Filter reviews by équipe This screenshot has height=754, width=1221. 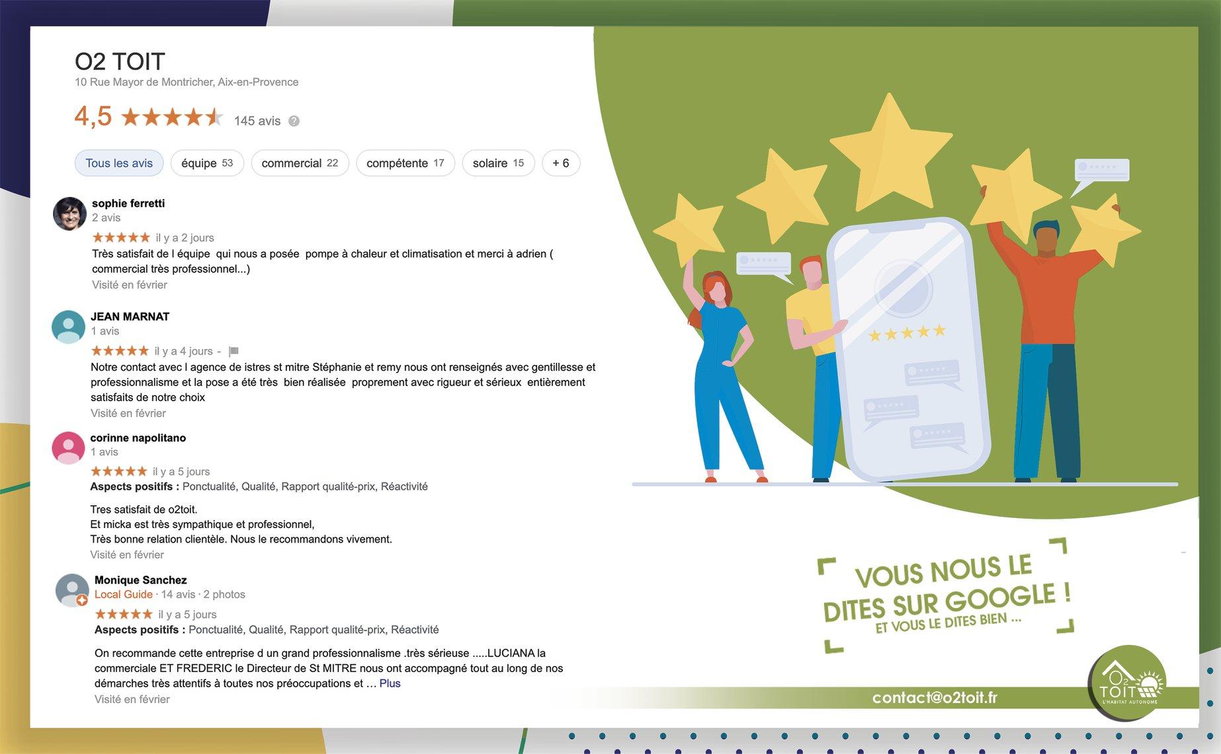(207, 163)
